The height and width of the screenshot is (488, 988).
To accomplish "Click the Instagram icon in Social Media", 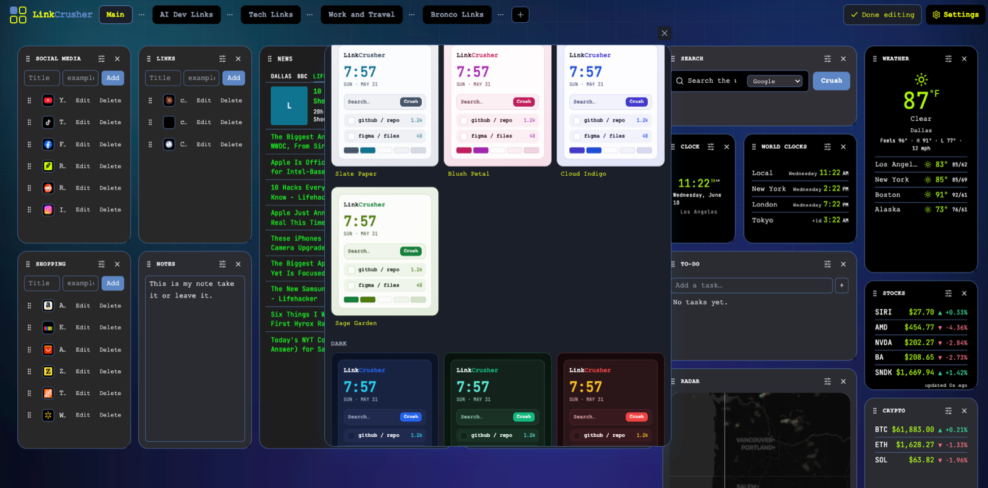I will (48, 210).
